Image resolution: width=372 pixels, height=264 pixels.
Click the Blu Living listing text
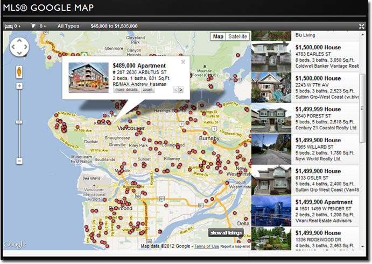(305, 35)
